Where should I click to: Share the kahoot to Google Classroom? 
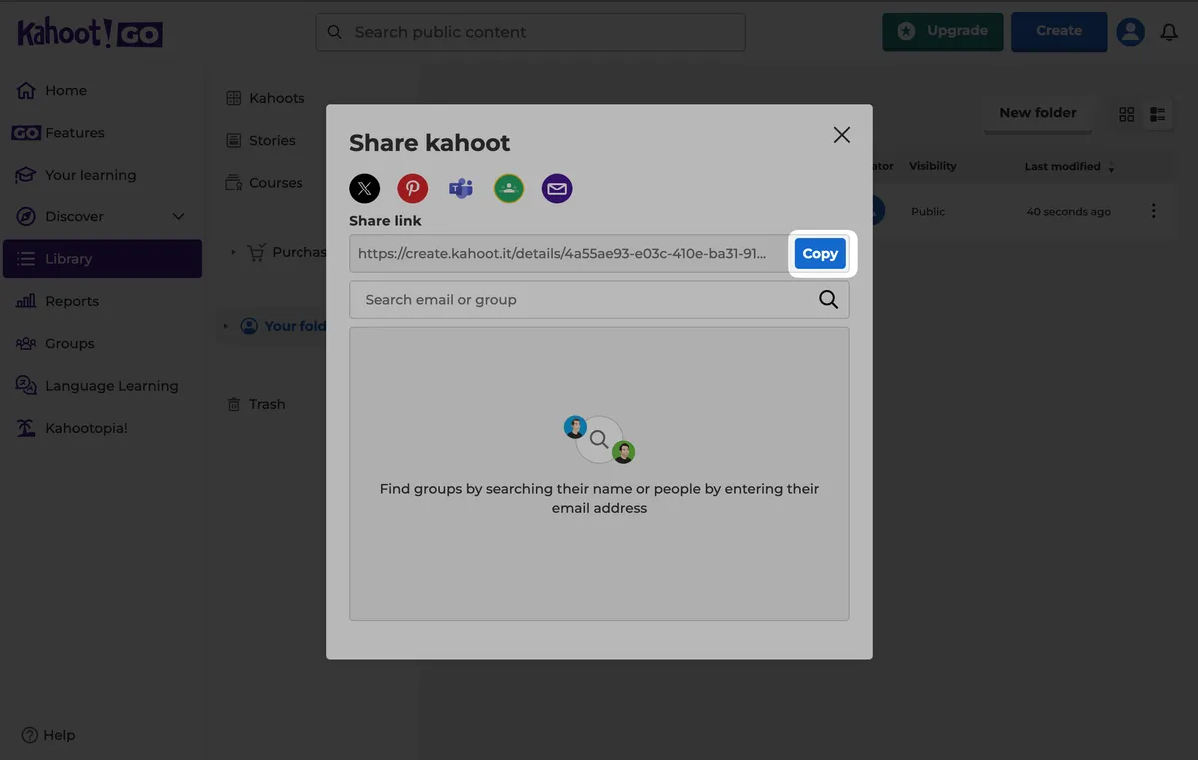click(509, 189)
